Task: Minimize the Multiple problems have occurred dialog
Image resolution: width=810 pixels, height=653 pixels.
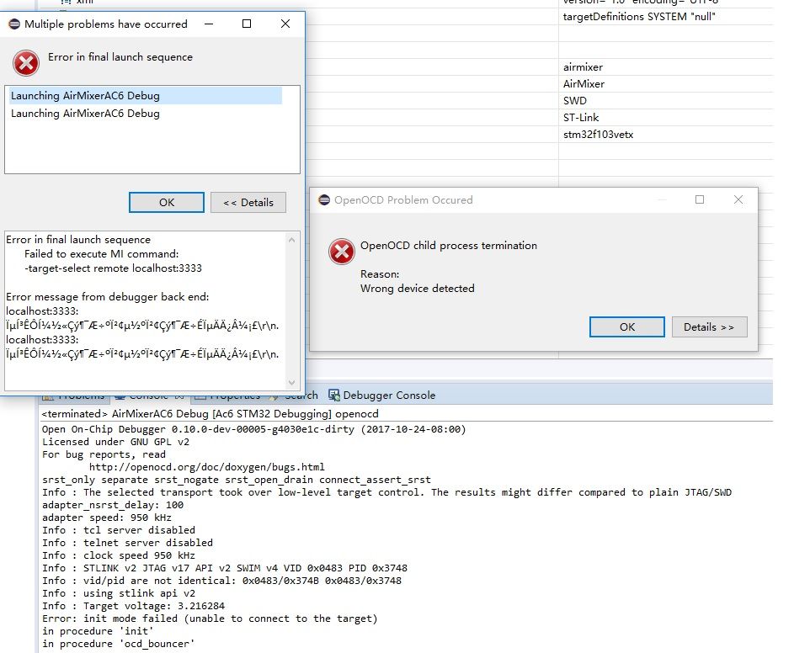Action: pos(209,24)
